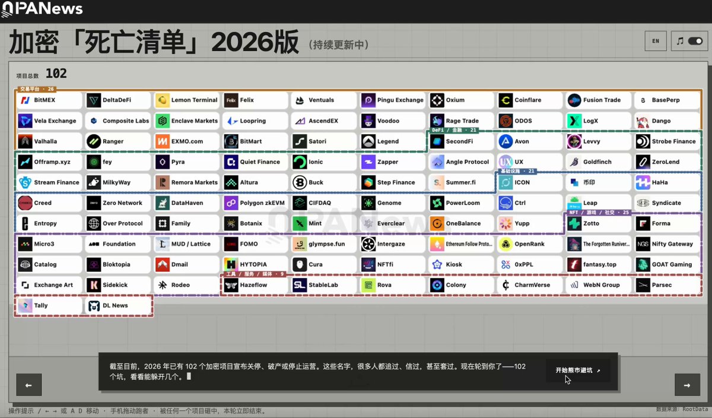Click the Botanix logo icon
Screen dimensions: 712x418
click(x=231, y=224)
